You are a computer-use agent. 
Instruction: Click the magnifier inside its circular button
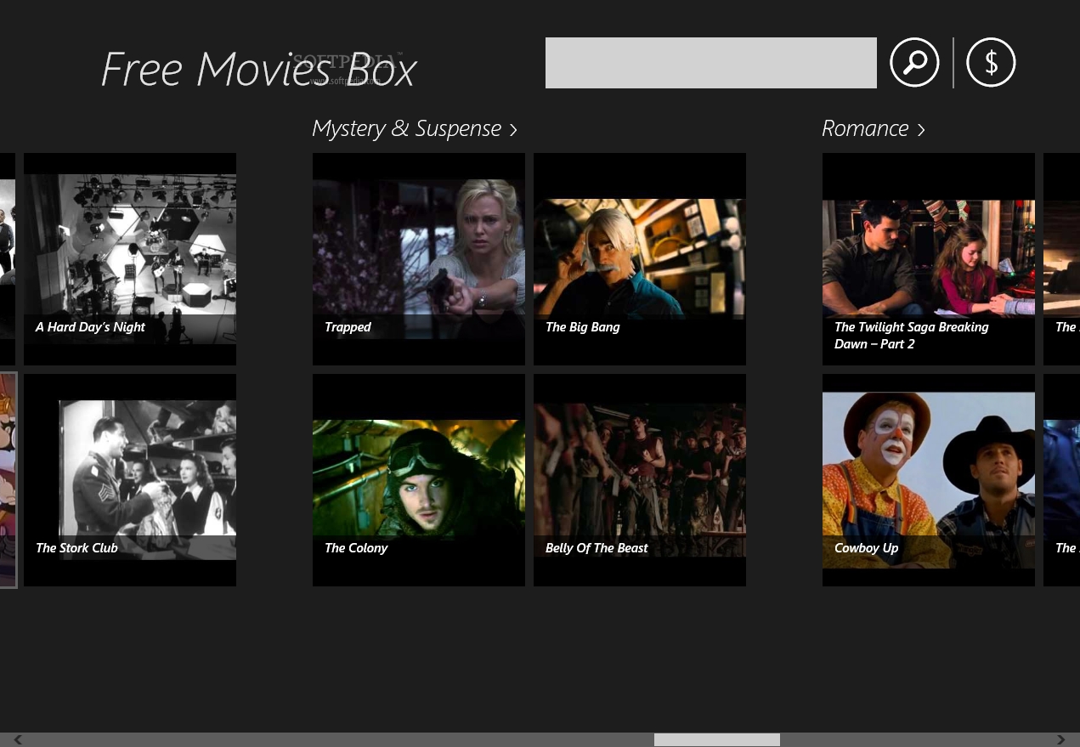point(914,62)
